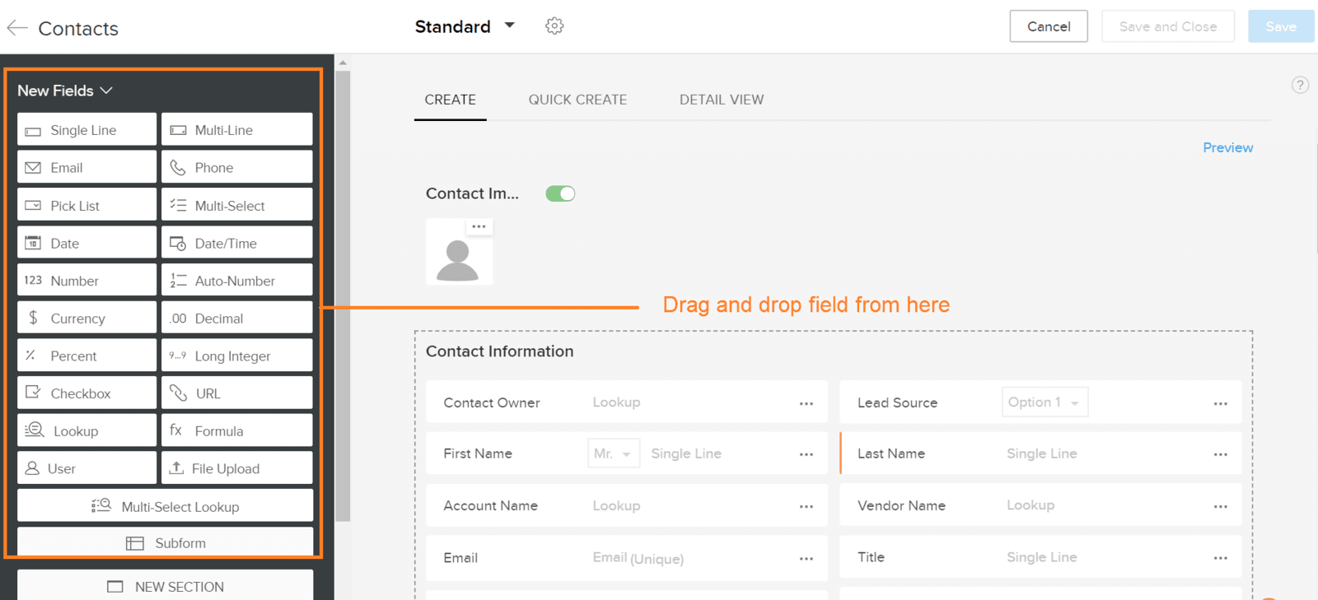Toggle the Contact Image switch off
This screenshot has height=600, width=1318.
pos(560,193)
